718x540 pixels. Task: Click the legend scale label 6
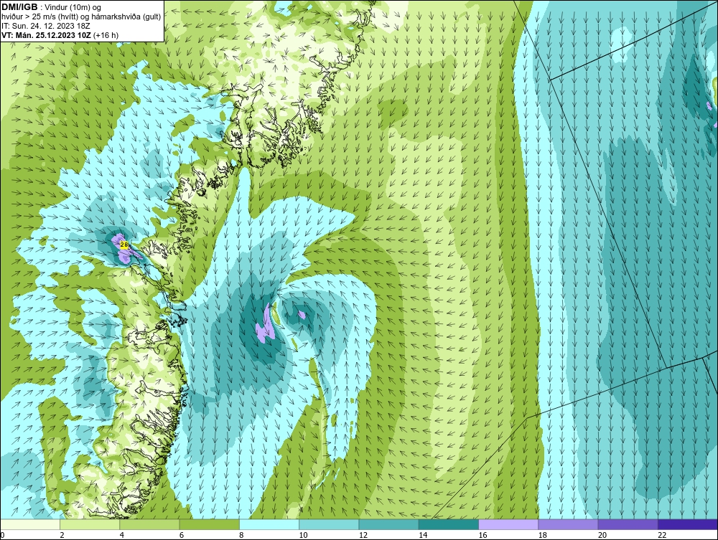182,536
